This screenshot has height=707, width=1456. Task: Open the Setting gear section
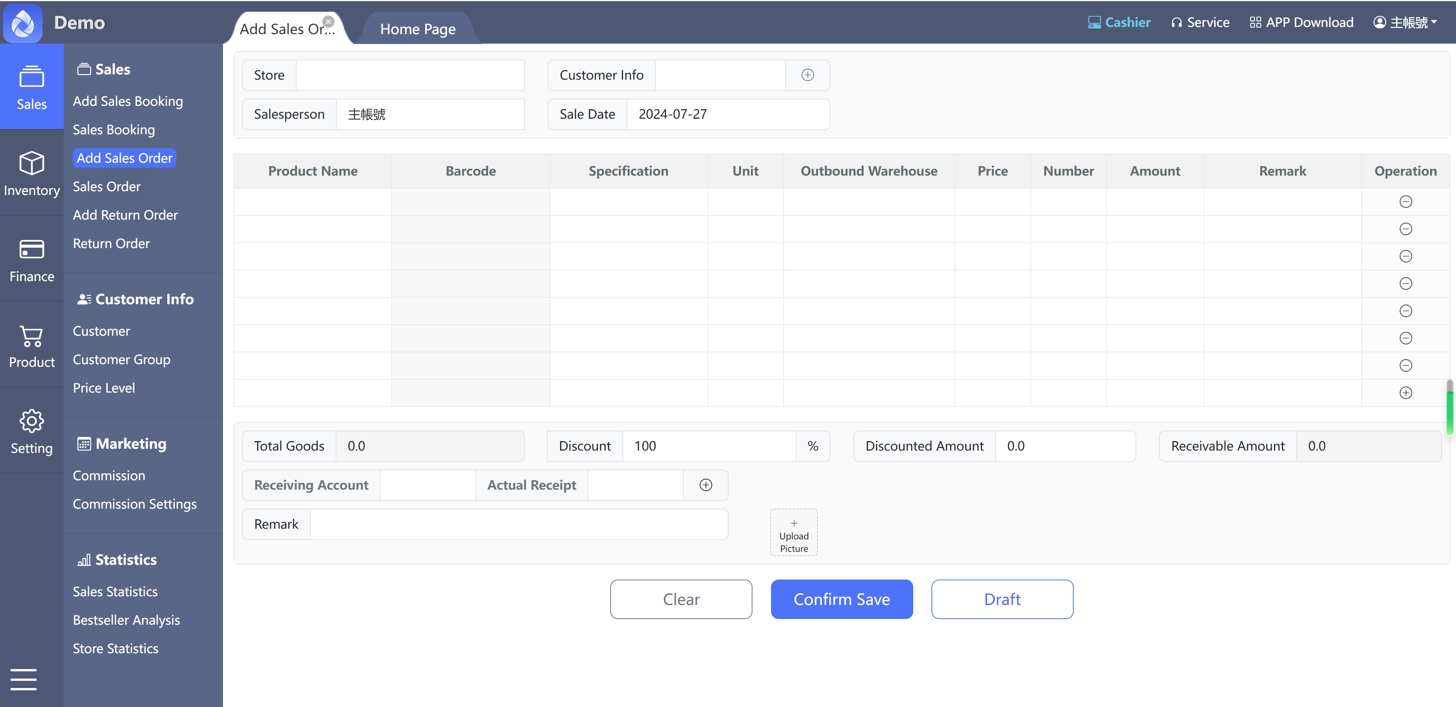(31, 432)
